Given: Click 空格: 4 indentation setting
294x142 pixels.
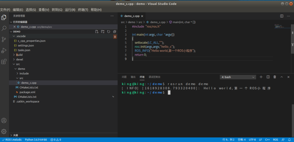Looking at the screenshot, I should point(242,140).
